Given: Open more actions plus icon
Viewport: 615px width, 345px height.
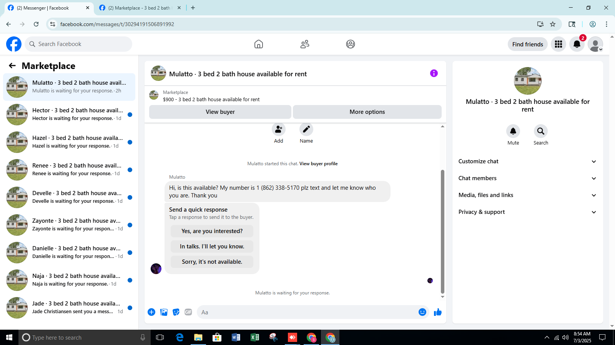Looking at the screenshot, I should [151, 312].
